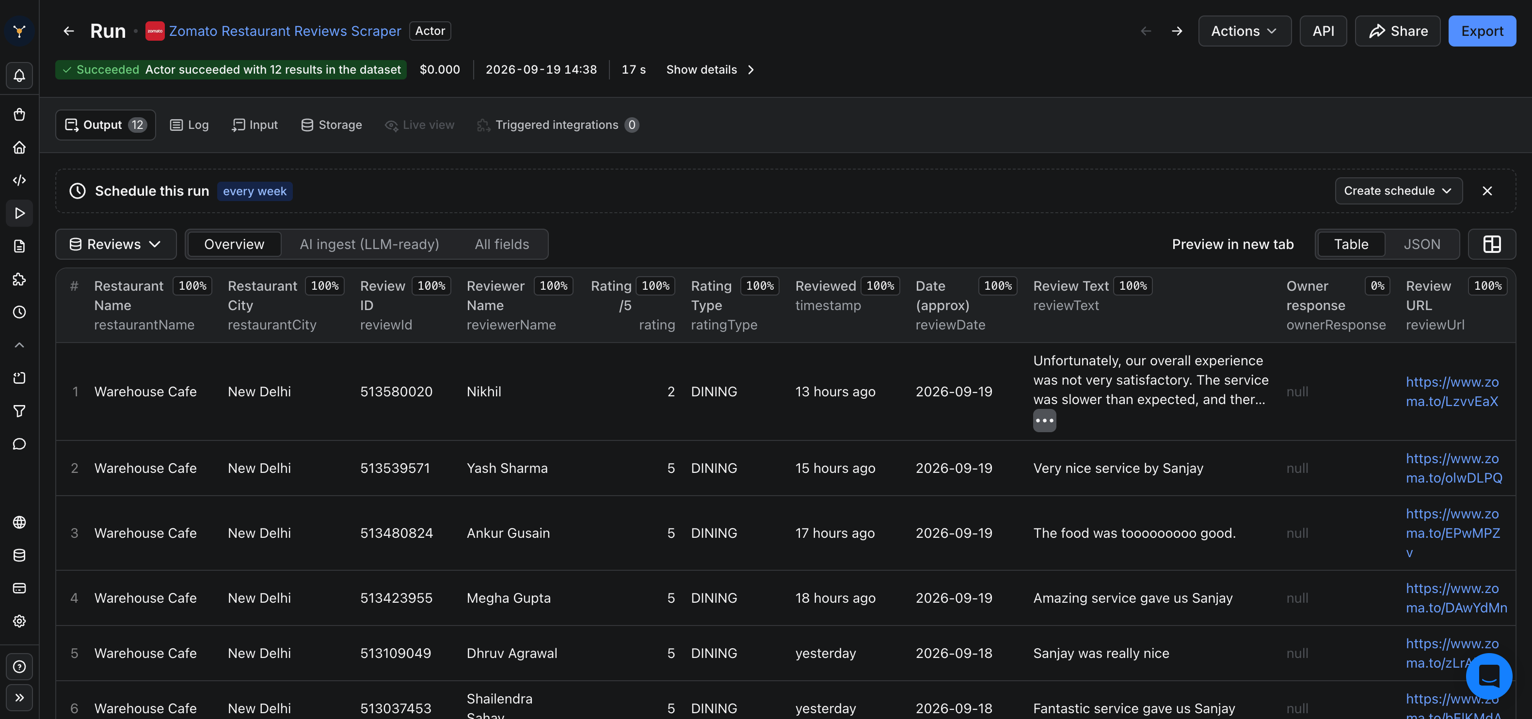Switch to the Output tab
The image size is (1532, 719).
click(x=105, y=125)
